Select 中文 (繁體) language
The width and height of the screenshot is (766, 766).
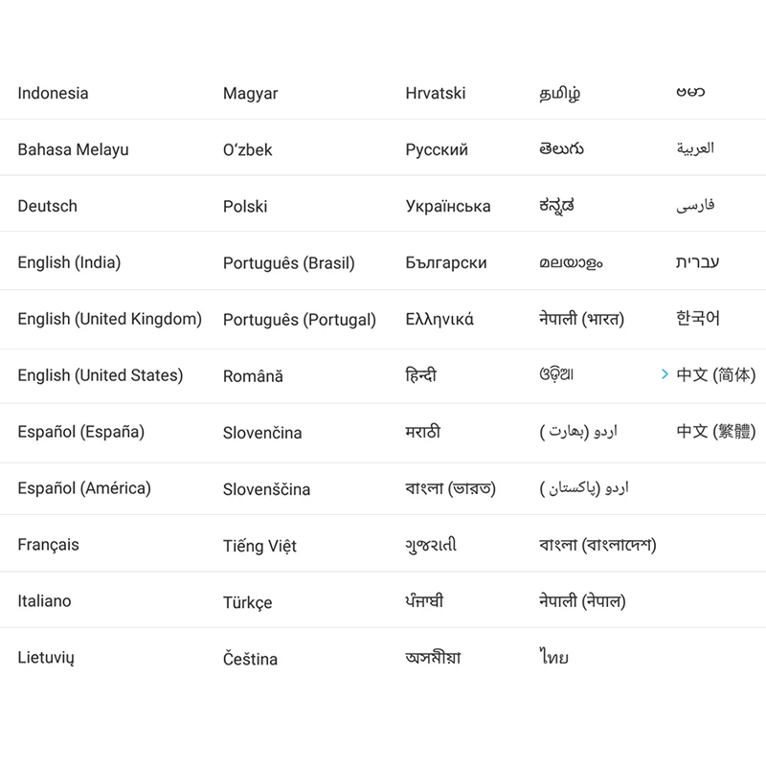pyautogui.click(x=715, y=432)
